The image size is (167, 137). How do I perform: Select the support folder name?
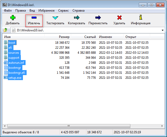14,58
